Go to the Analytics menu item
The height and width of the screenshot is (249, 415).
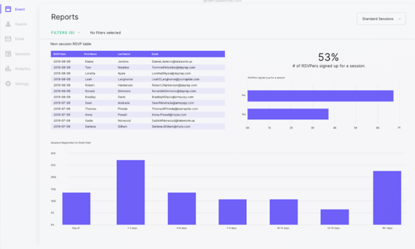[x=23, y=68]
